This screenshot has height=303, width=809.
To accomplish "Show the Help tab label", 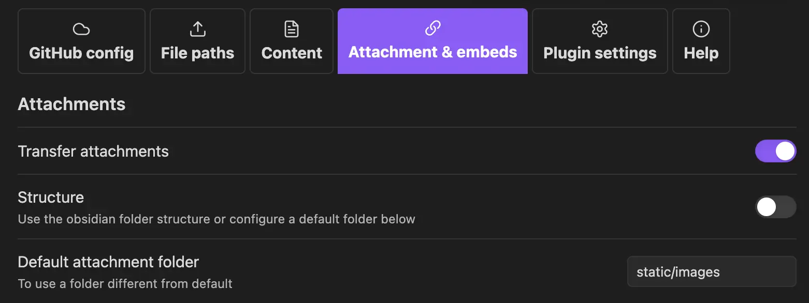I will (701, 53).
